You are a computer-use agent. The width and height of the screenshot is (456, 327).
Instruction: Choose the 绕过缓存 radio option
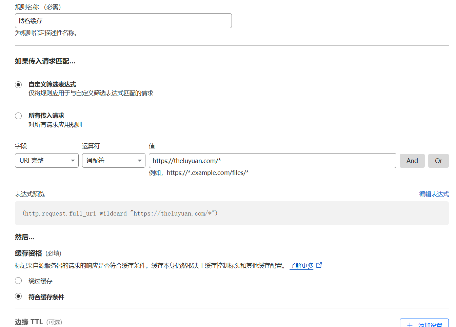18,281
